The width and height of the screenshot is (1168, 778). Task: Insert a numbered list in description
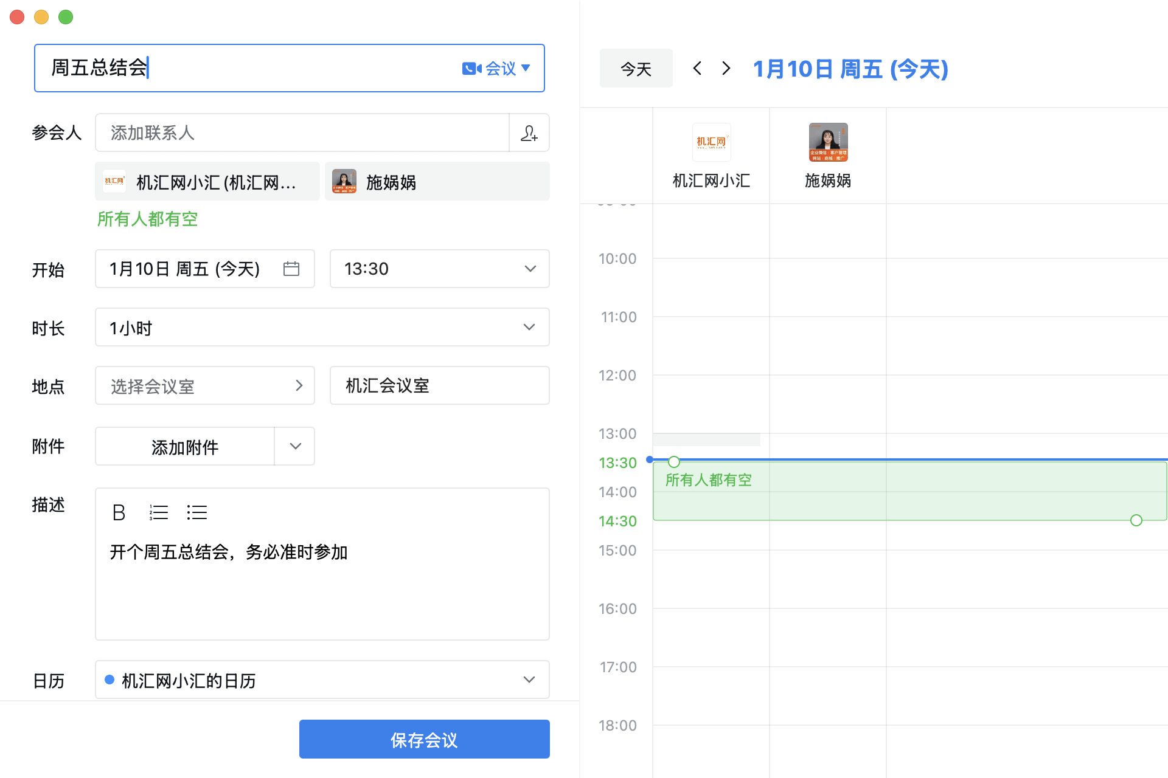coord(159,512)
